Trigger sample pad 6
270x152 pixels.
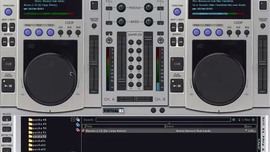pos(131,84)
